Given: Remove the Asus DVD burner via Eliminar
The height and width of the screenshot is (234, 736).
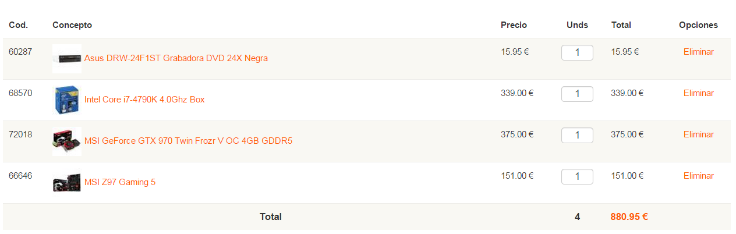Looking at the screenshot, I should [698, 52].
